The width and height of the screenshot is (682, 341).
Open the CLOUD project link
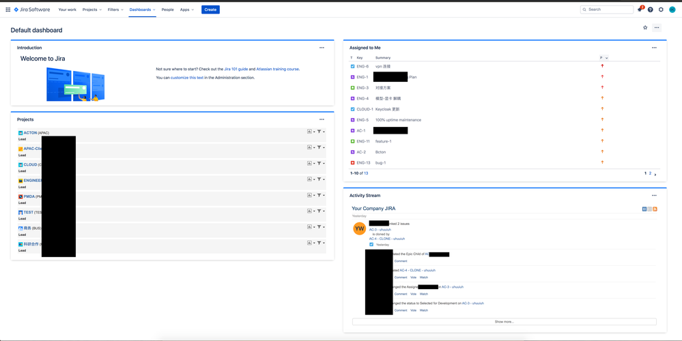[31, 164]
